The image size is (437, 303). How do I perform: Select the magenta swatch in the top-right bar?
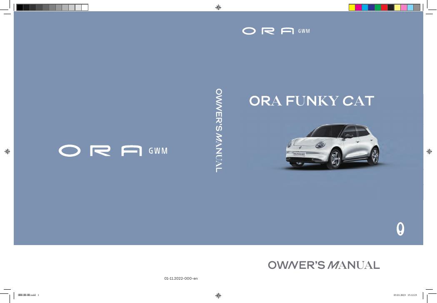(x=358, y=6)
